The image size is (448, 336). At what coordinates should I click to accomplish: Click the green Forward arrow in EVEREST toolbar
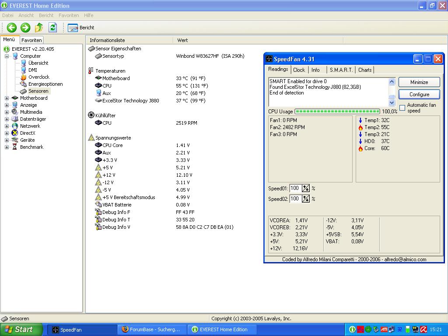click(25, 28)
